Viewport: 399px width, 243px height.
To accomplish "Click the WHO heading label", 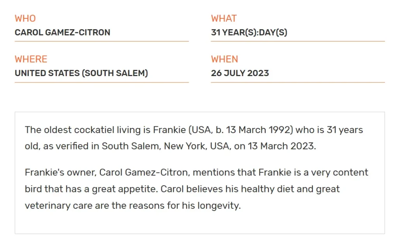I will (25, 18).
